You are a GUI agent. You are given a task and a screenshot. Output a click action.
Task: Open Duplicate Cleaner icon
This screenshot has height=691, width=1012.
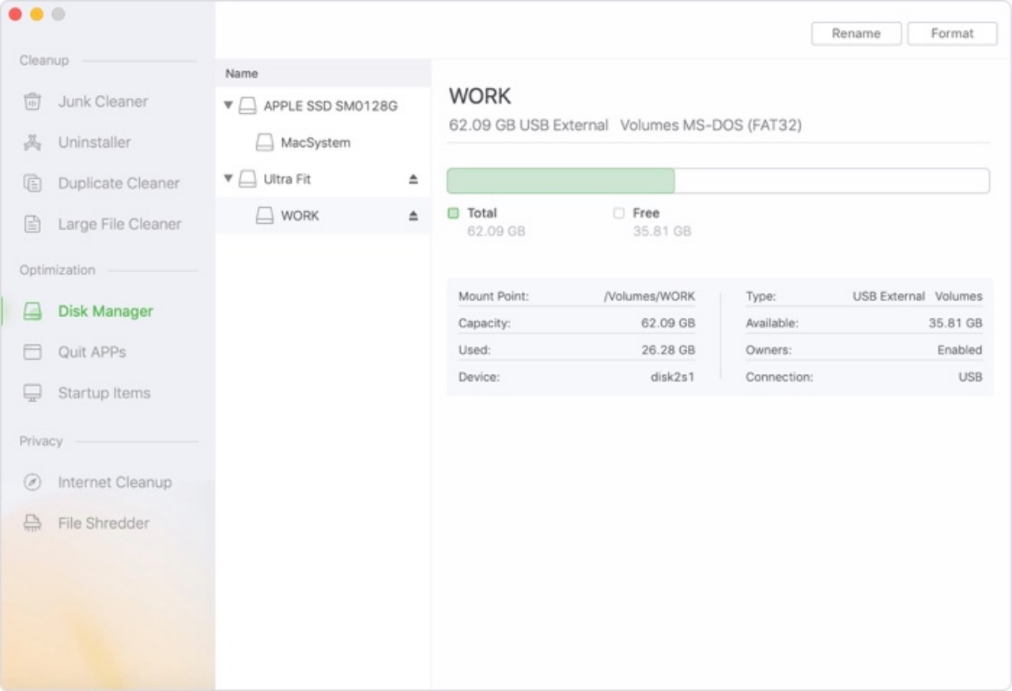pos(32,183)
